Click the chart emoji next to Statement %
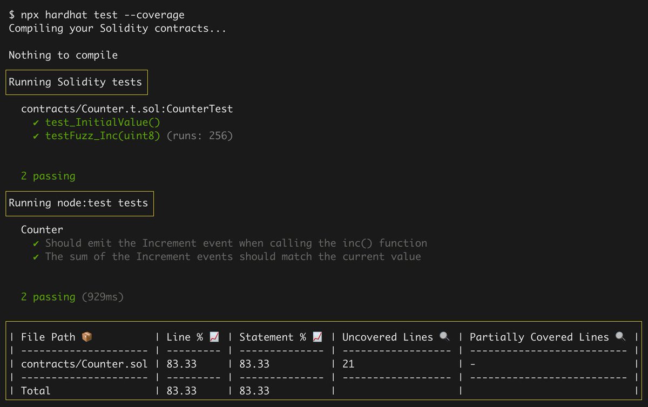Image resolution: width=648 pixels, height=407 pixels. (x=318, y=337)
